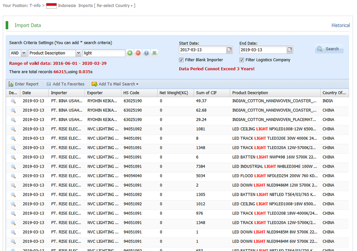Click the green Chinese character translate icon
357x251 pixels.
click(x=154, y=53)
